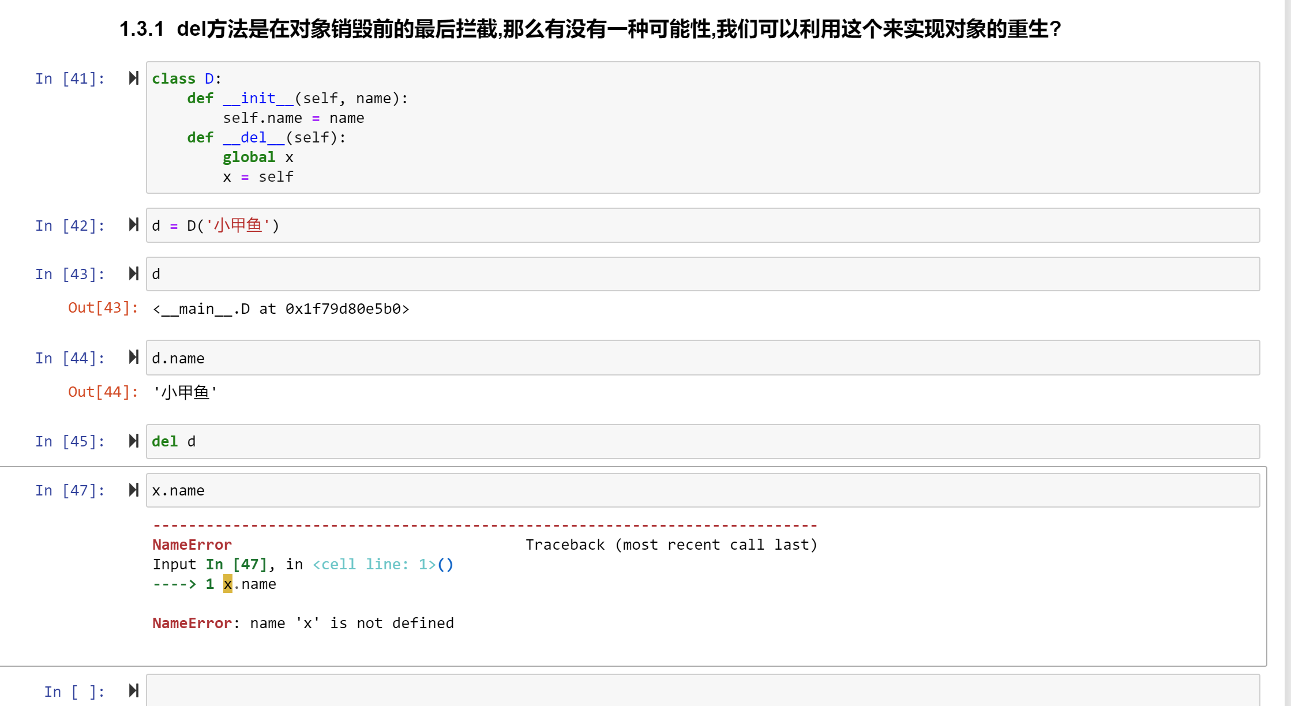Click the 1.3.1 section heading
Image resolution: width=1291 pixels, height=706 pixels.
(x=590, y=29)
